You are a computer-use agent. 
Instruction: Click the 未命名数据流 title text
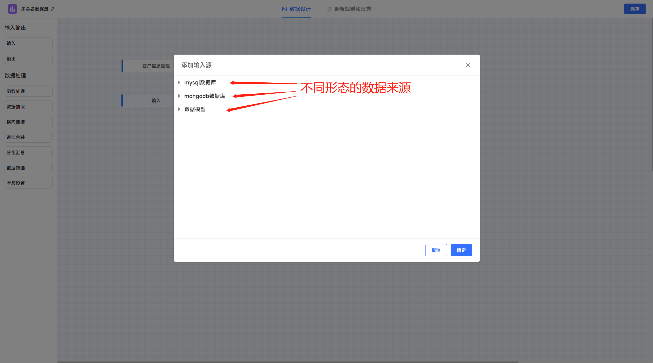coord(35,9)
